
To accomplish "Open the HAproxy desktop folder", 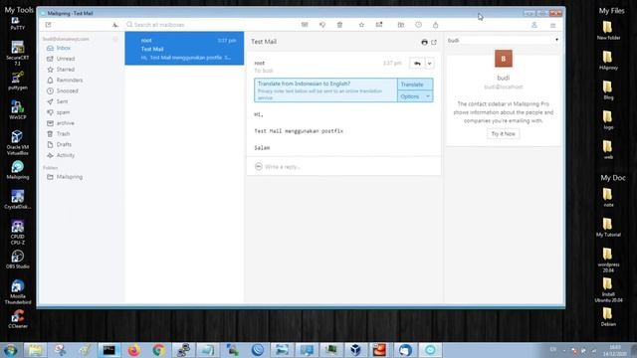I will pyautogui.click(x=608, y=61).
